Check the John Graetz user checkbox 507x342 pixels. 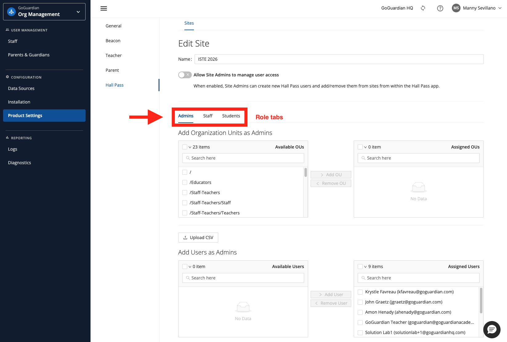point(360,302)
